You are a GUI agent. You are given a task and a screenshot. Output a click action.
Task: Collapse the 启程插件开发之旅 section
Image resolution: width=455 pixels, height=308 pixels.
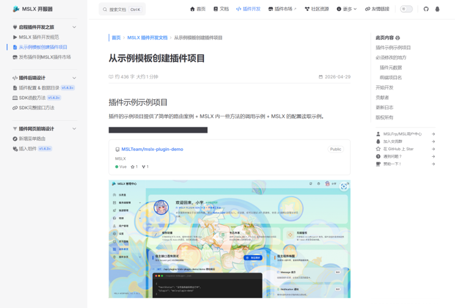pos(74,27)
